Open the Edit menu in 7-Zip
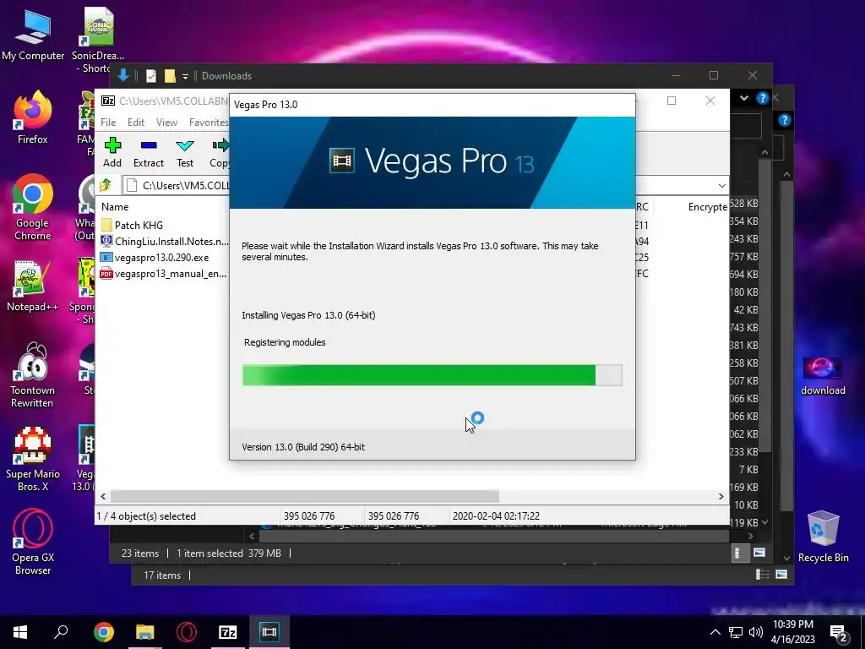This screenshot has width=865, height=649. click(x=136, y=123)
